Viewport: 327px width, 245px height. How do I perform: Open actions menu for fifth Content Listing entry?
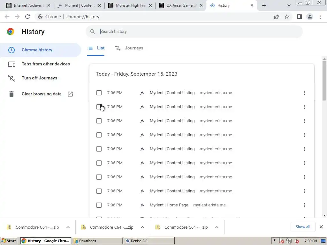(x=304, y=149)
